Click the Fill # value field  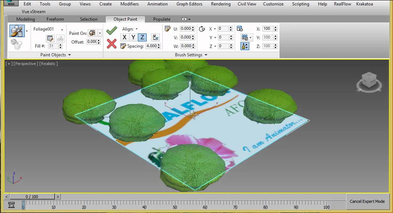pos(53,46)
